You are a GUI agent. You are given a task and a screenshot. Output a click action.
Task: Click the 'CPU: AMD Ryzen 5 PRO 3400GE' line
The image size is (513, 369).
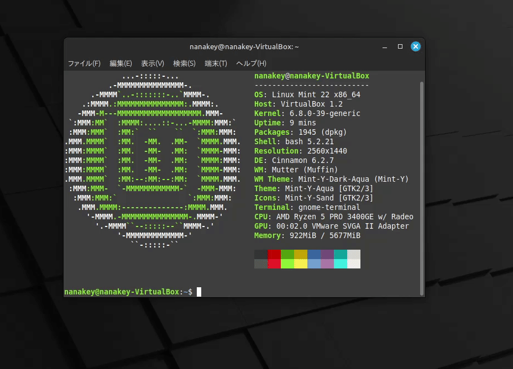pos(334,217)
